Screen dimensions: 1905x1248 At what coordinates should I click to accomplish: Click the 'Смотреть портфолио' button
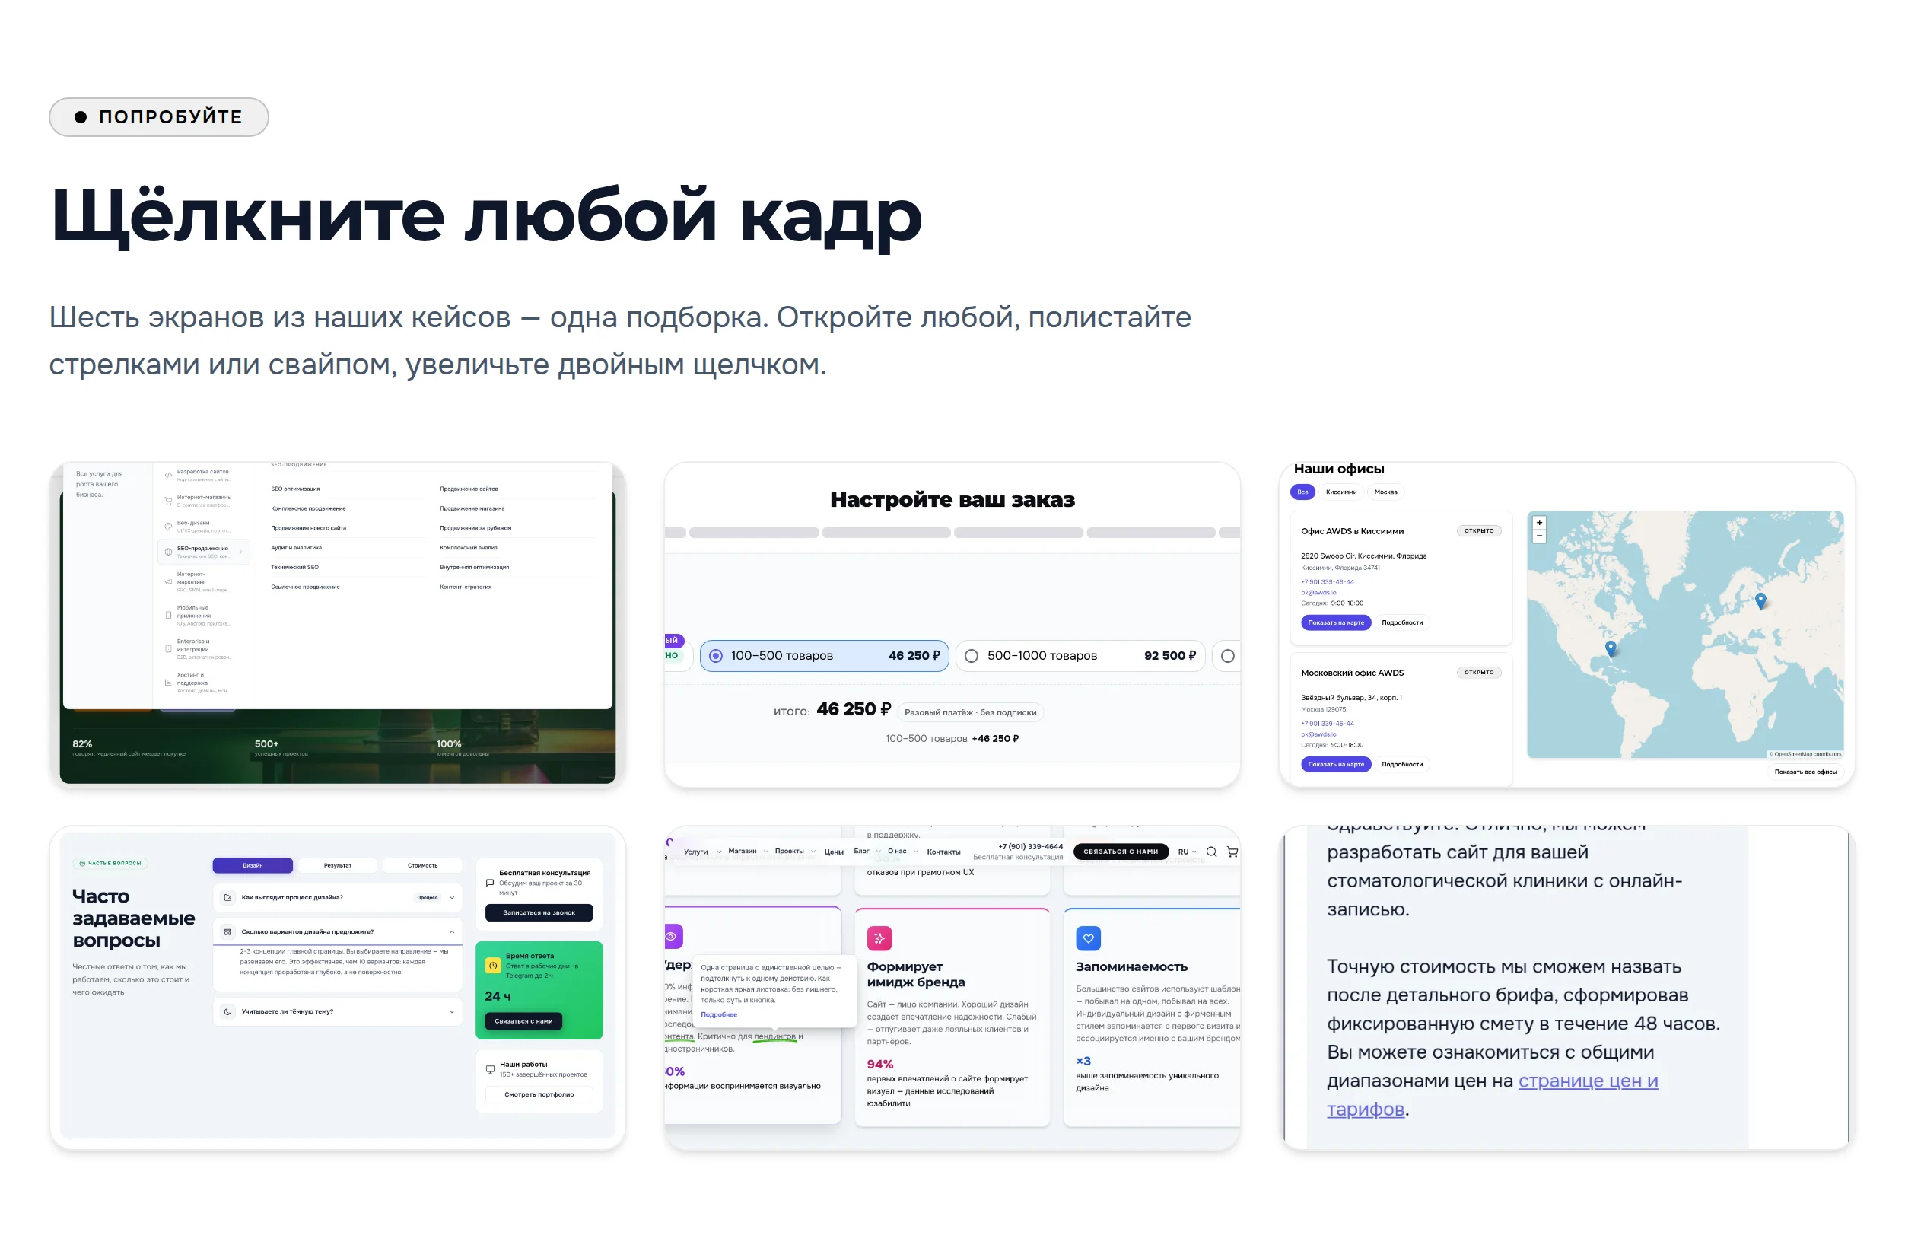click(x=539, y=1094)
